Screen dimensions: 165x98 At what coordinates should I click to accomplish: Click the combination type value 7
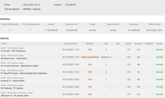(10, 30)
